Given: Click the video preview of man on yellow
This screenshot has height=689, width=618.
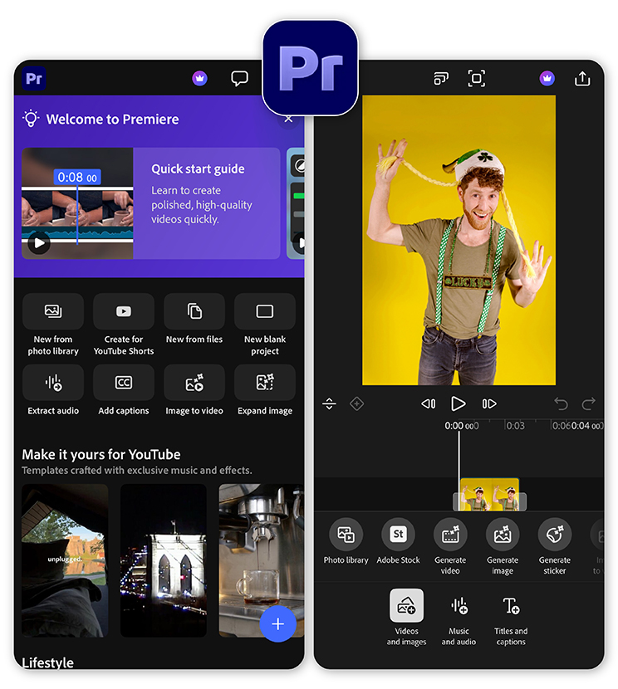Looking at the screenshot, I should pyautogui.click(x=459, y=241).
